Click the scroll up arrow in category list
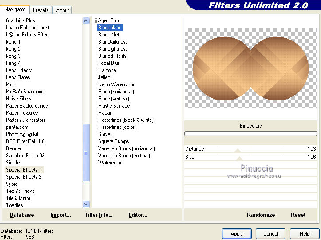The width and height of the screenshot is (321, 240). [86, 21]
